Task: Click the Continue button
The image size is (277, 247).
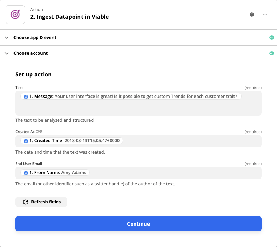Action: pyautogui.click(x=138, y=224)
